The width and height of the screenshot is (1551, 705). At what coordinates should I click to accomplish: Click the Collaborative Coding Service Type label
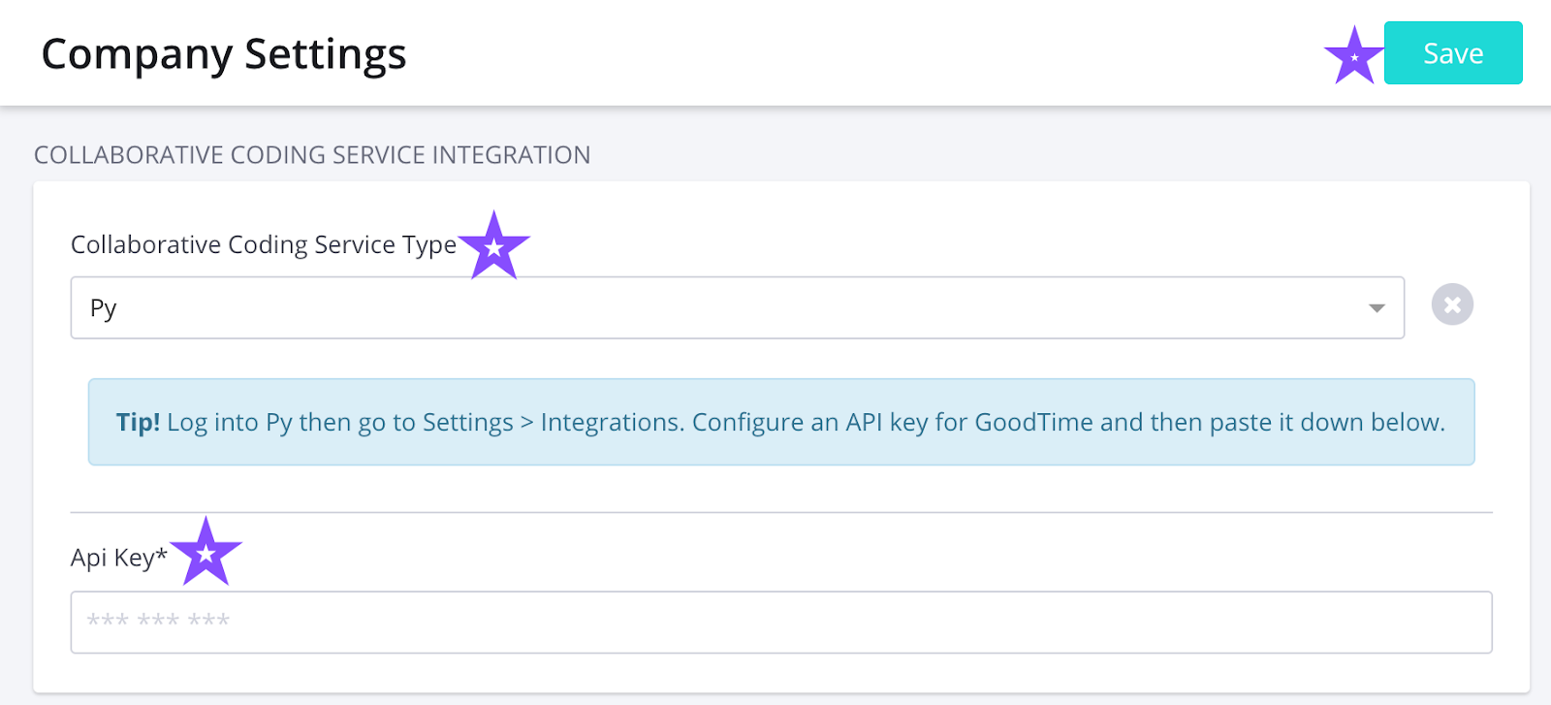coord(263,245)
